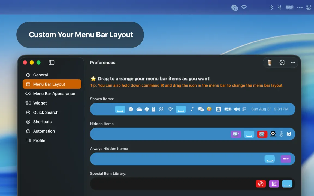The width and height of the screenshot is (314, 196).
Task: Select the cloud icon in Shown Items
Action: [x=139, y=109]
